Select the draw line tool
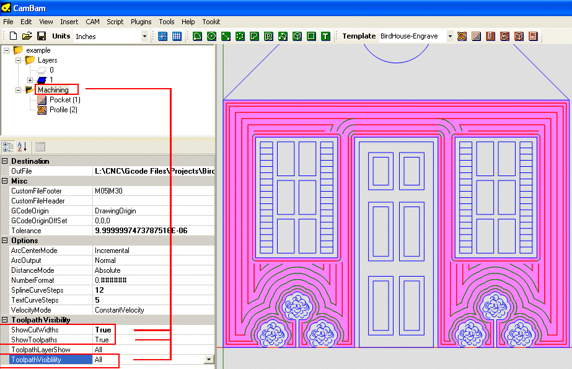The image size is (572, 369). point(226,36)
